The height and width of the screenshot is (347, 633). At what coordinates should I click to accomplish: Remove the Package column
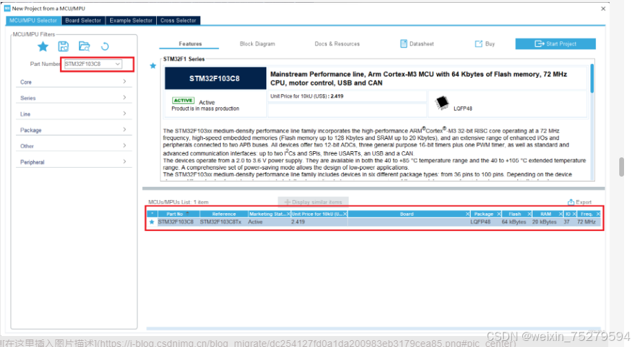click(499, 214)
